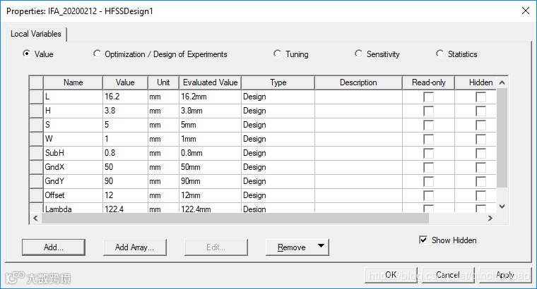Screen dimensions: 537x289
Task: Click the Name column header
Action: coord(73,82)
